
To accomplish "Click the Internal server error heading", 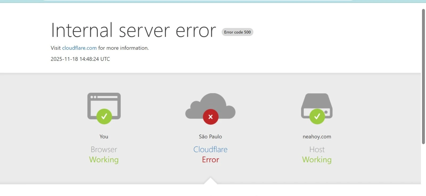I will click(133, 30).
